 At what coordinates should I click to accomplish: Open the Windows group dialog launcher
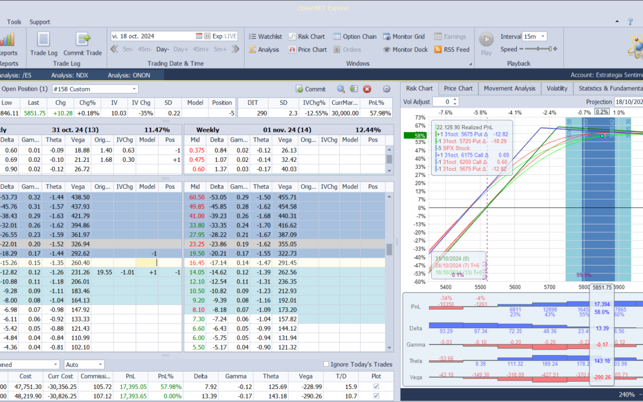pos(470,64)
